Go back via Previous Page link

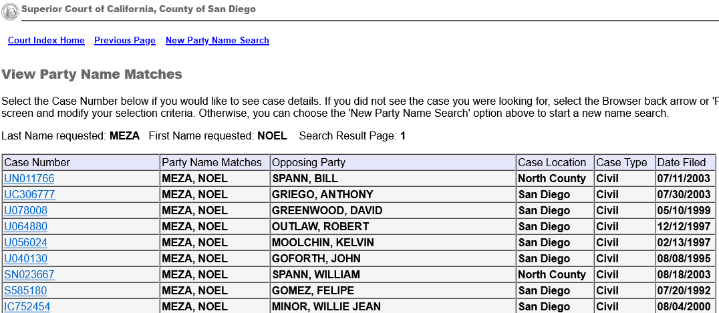[125, 40]
